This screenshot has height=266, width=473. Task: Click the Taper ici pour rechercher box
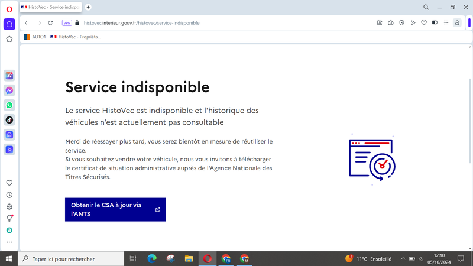click(x=71, y=259)
